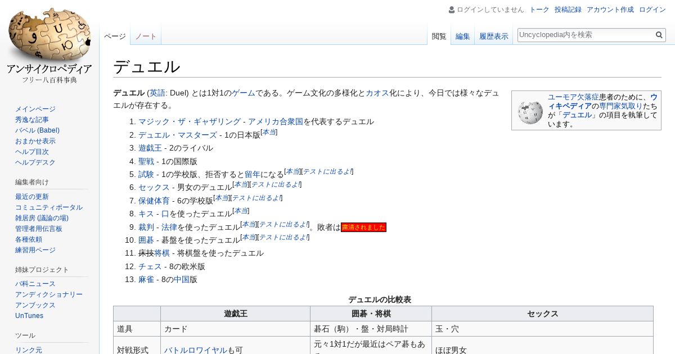Viewport: 675px width, 354px height.
Task: Open ヘルプデスク sidebar link
Action: (x=35, y=162)
